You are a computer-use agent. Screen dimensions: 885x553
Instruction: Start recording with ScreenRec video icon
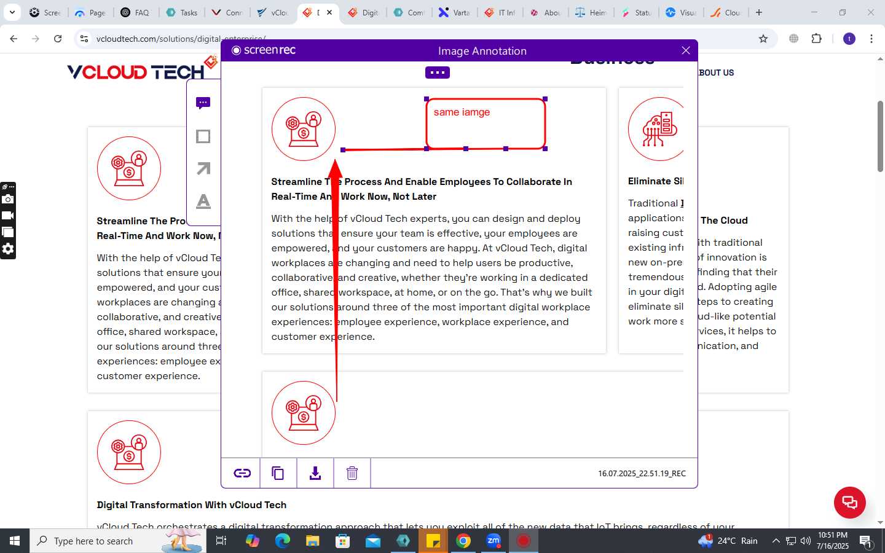coord(8,216)
